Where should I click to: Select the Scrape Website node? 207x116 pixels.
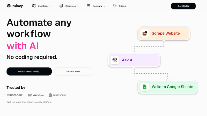[x=164, y=34]
